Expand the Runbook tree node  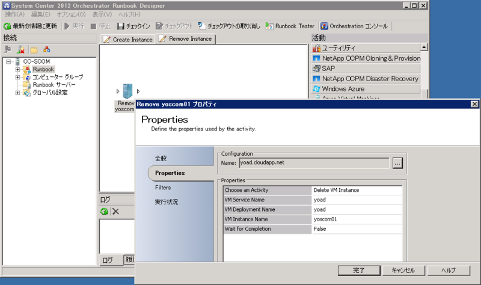coord(17,70)
